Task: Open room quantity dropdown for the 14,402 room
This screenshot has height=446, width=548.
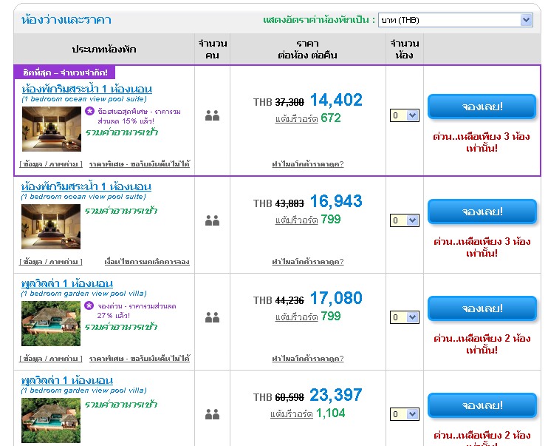Action: (x=404, y=115)
